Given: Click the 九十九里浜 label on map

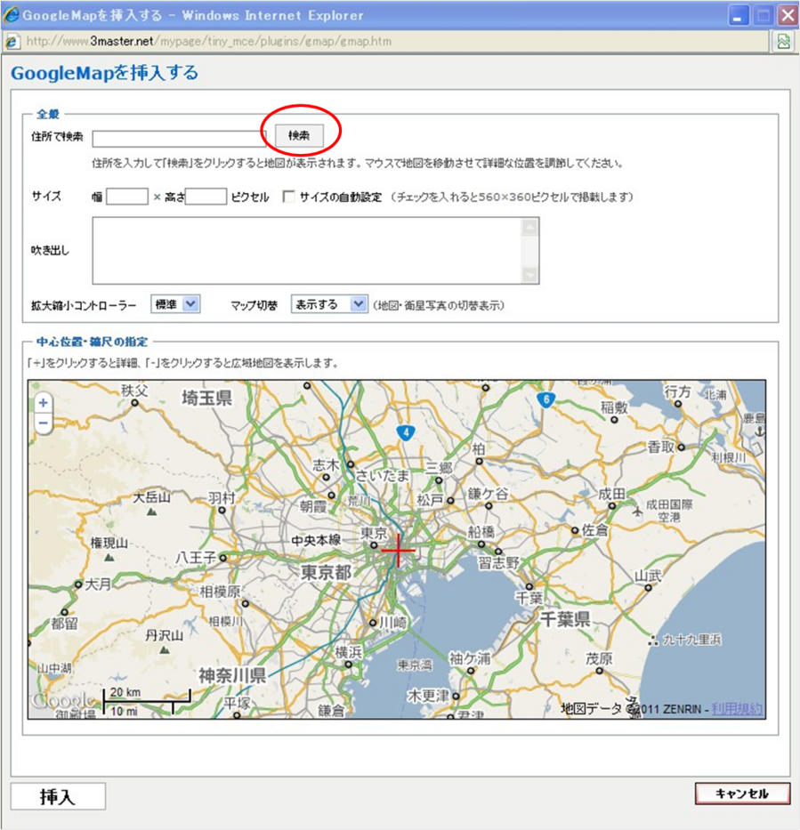Looking at the screenshot, I should (x=692, y=640).
